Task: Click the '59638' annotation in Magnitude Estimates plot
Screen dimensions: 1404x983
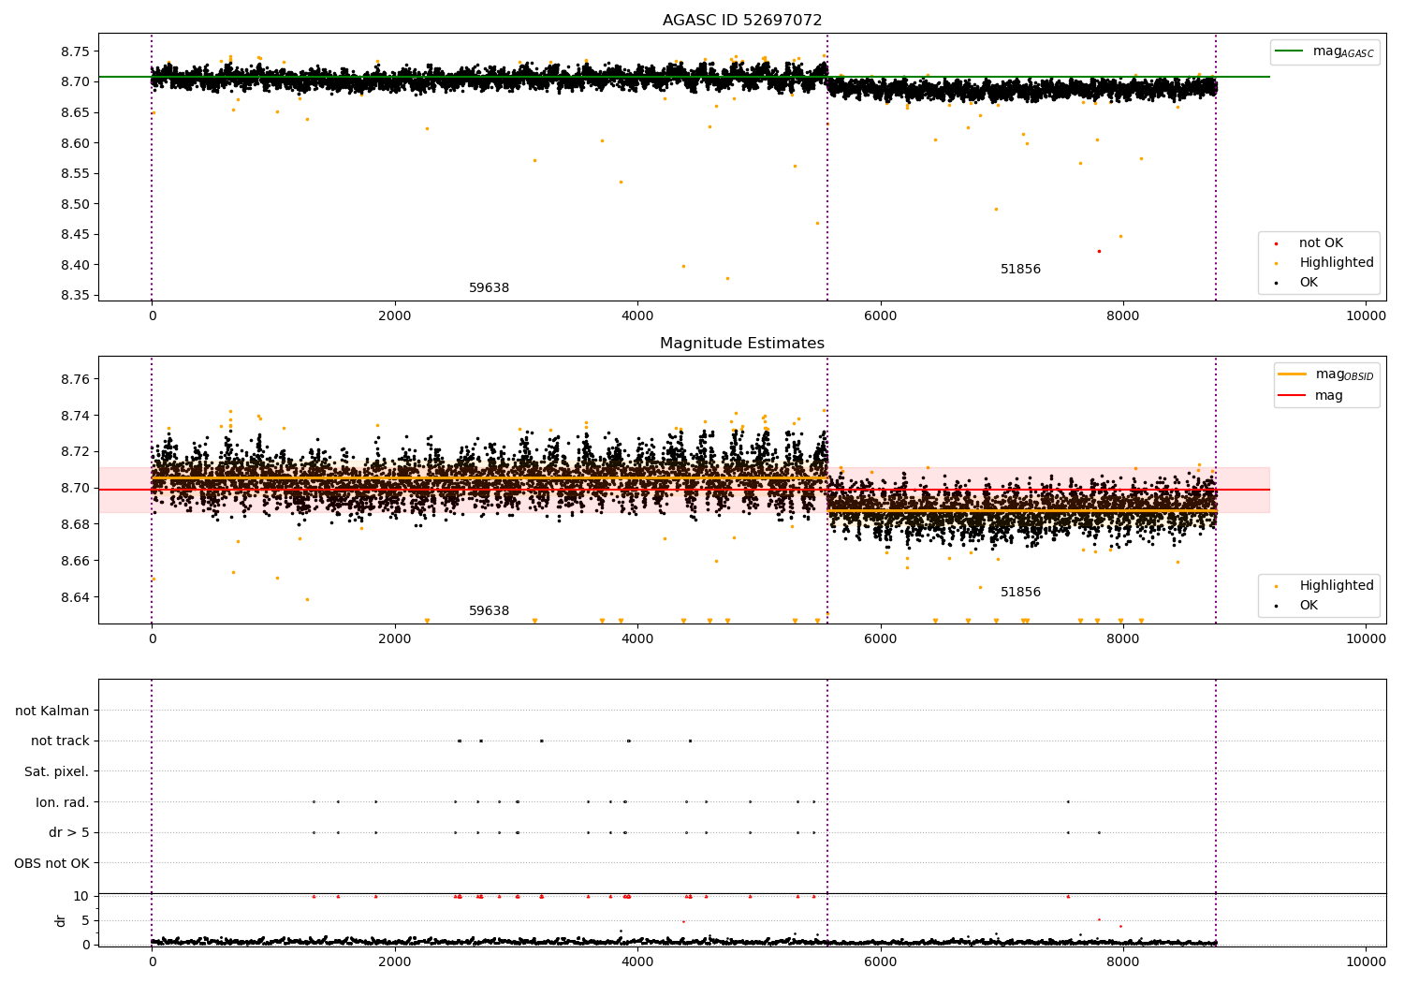Action: click(x=489, y=611)
